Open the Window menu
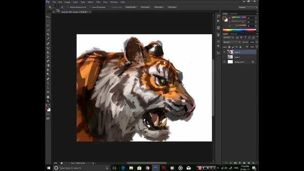This screenshot has height=171, width=304. [114, 2]
